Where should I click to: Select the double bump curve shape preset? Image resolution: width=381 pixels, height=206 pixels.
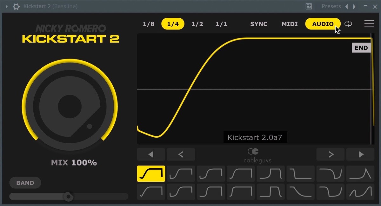pos(360,192)
